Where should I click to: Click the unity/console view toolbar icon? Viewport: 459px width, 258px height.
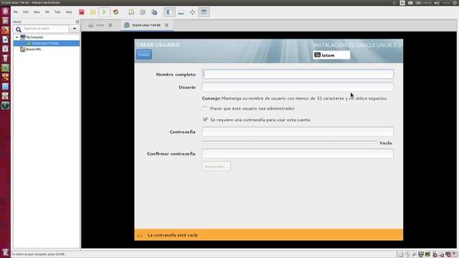[204, 12]
